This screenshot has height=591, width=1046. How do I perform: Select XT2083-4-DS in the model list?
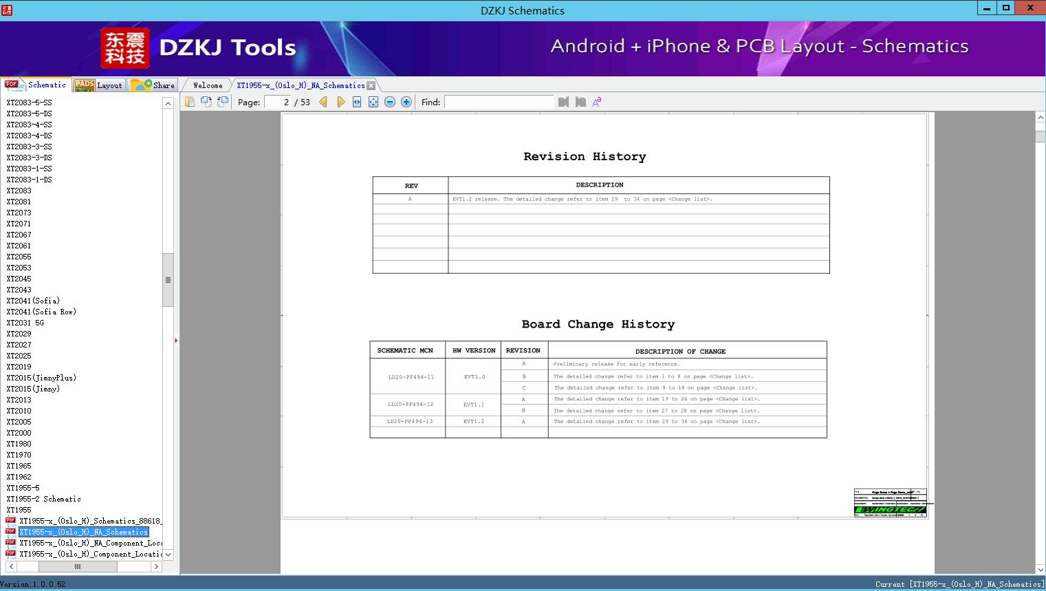coord(30,136)
